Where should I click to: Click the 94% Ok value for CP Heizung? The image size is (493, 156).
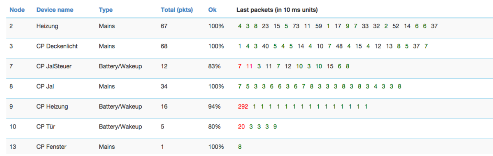215,107
